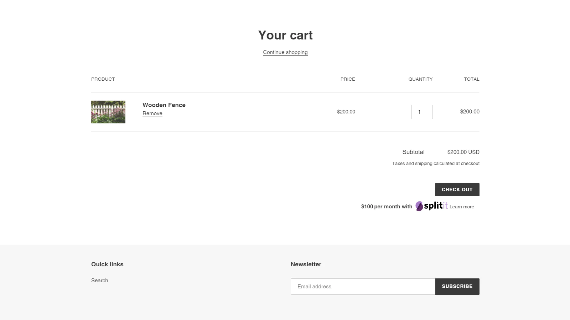
Task: Open the Wooden Fence product title
Action: pos(164,105)
